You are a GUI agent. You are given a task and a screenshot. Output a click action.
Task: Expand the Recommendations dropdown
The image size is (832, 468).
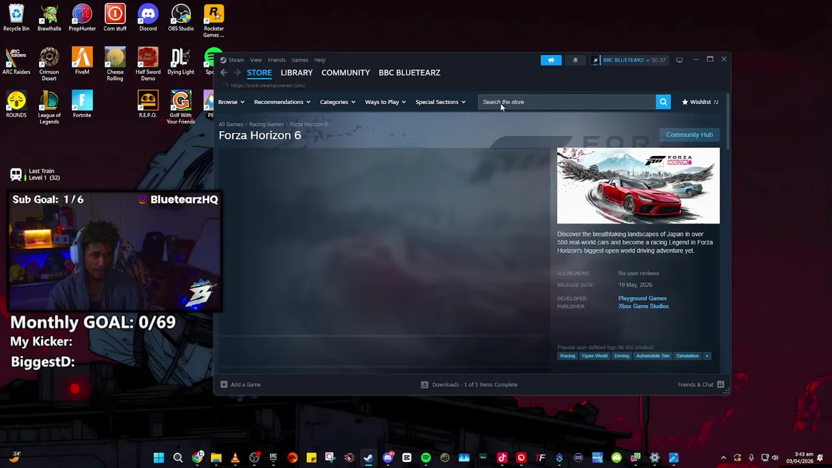282,102
